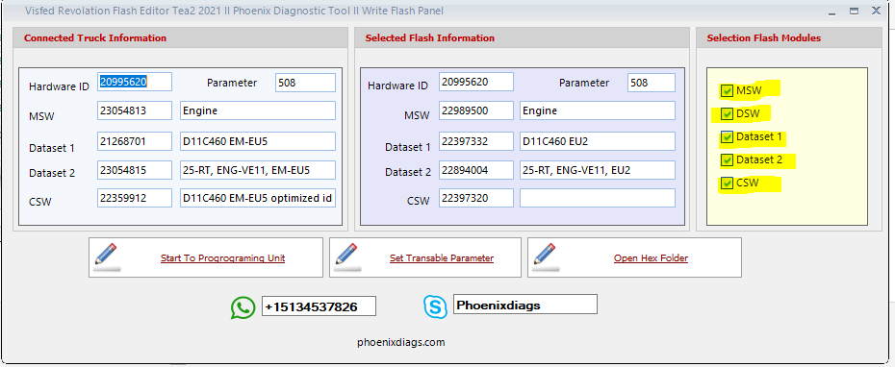The width and height of the screenshot is (895, 367).
Task: Click selected flash Hardware ID field
Action: tap(476, 82)
